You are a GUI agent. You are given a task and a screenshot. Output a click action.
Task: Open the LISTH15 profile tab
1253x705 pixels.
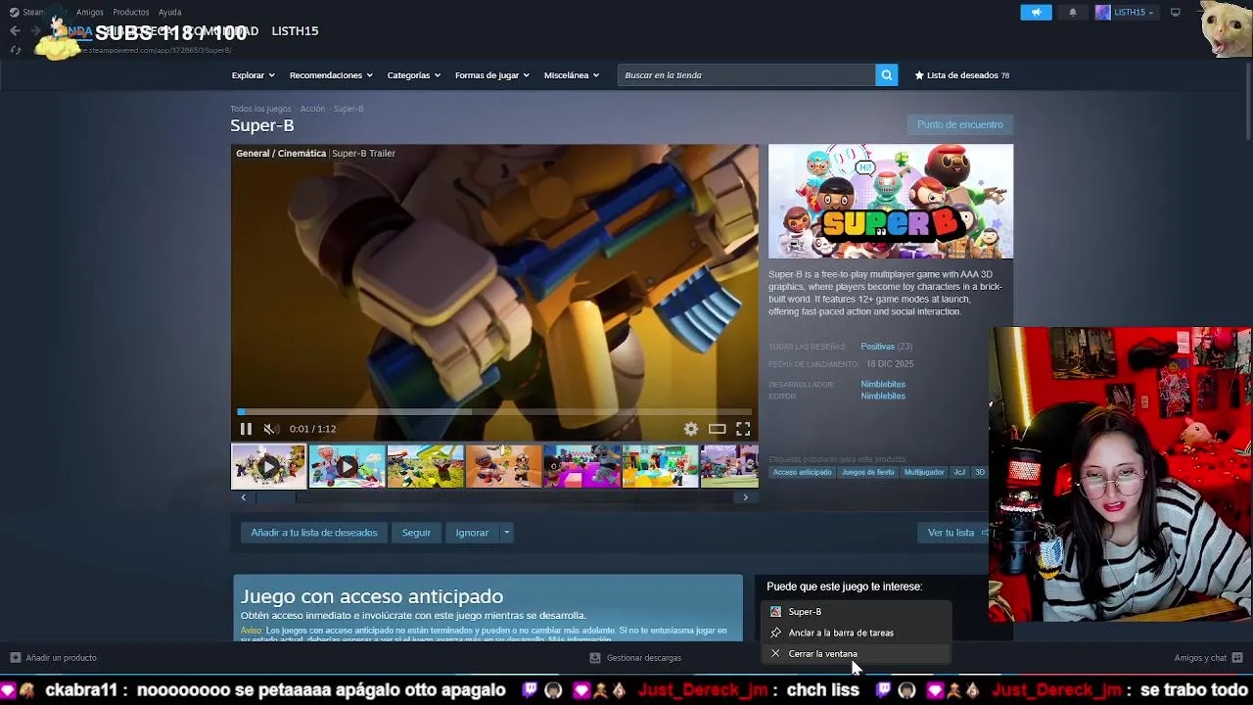295,31
